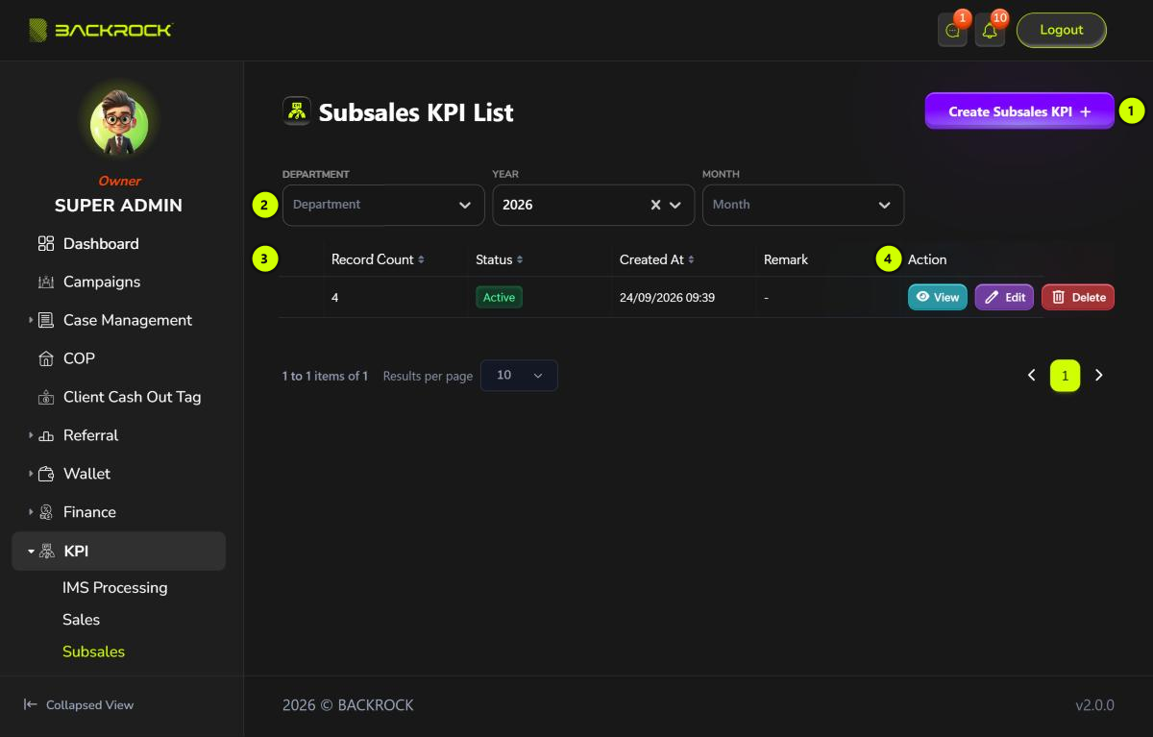1153x737 pixels.
Task: Change the results per page dropdown
Action: (519, 375)
